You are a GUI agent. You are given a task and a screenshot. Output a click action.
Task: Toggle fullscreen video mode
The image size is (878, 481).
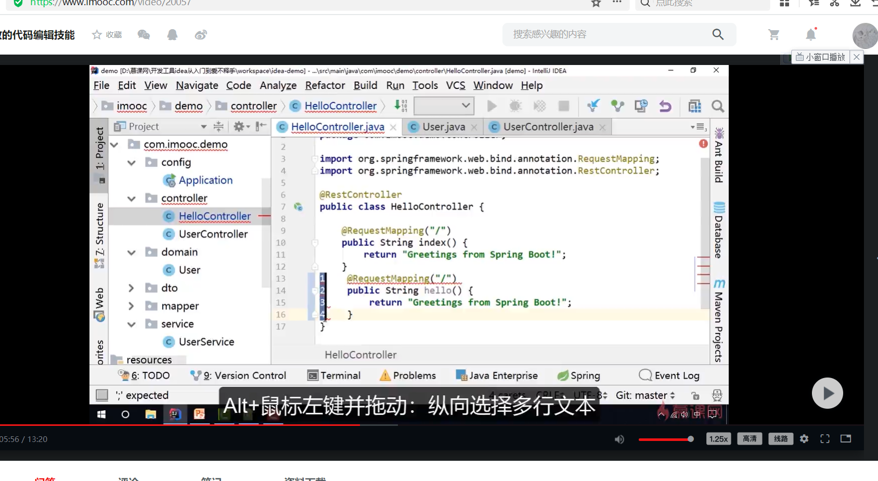pos(825,439)
